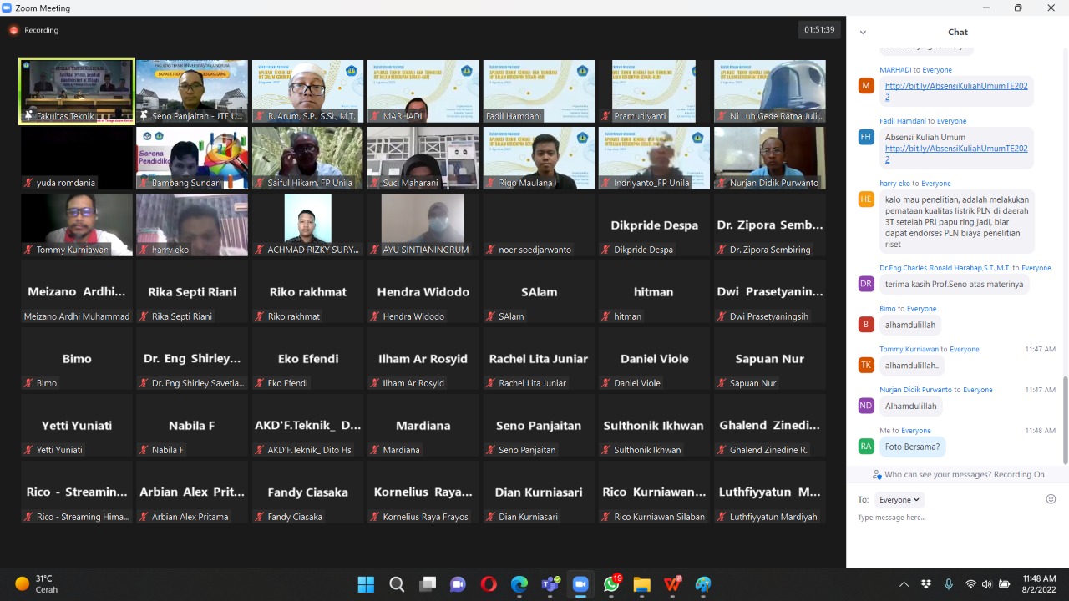The image size is (1069, 601).
Task: Open Microsoft Teams from the taskbar
Action: click(x=550, y=584)
